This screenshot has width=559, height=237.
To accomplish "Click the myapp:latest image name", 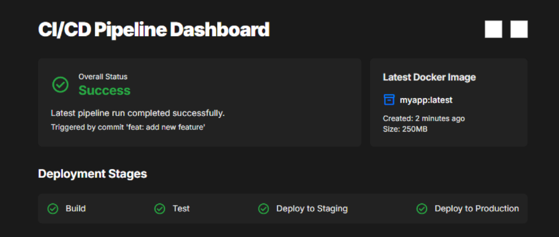I will click(426, 100).
